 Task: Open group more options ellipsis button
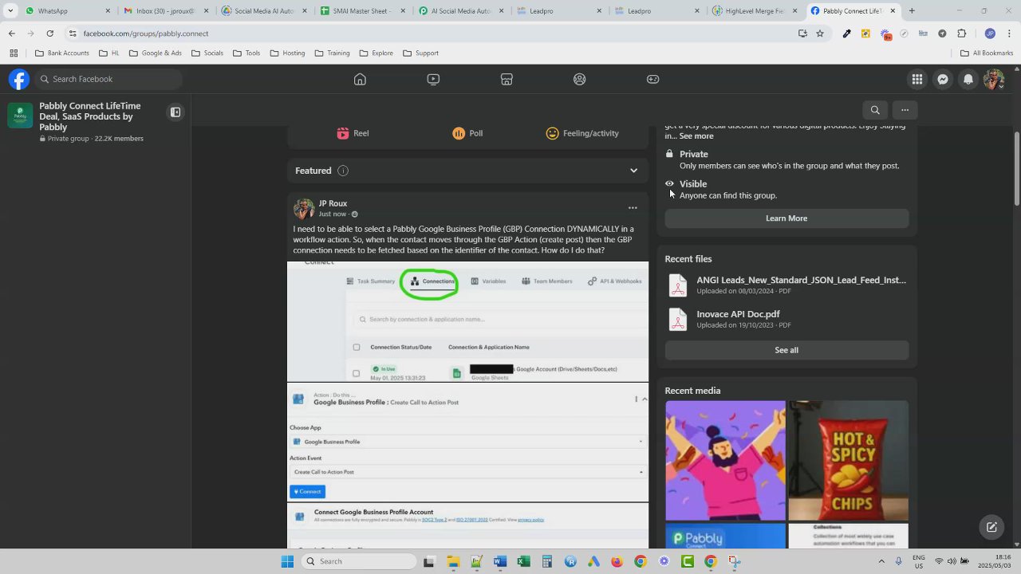point(905,110)
